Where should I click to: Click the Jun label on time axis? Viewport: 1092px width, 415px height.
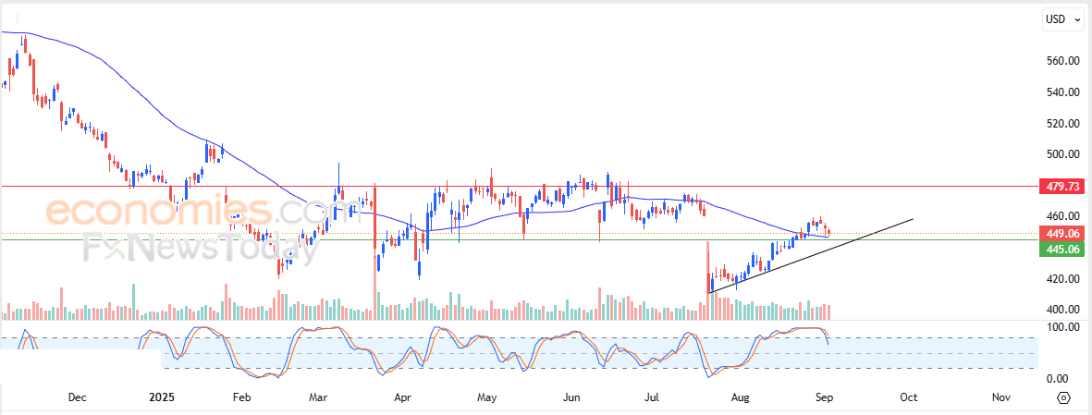point(571,397)
